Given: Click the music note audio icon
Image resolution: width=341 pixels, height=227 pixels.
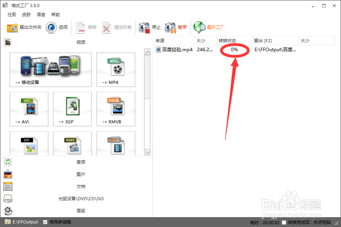Looking at the screenshot, I should point(8,162).
